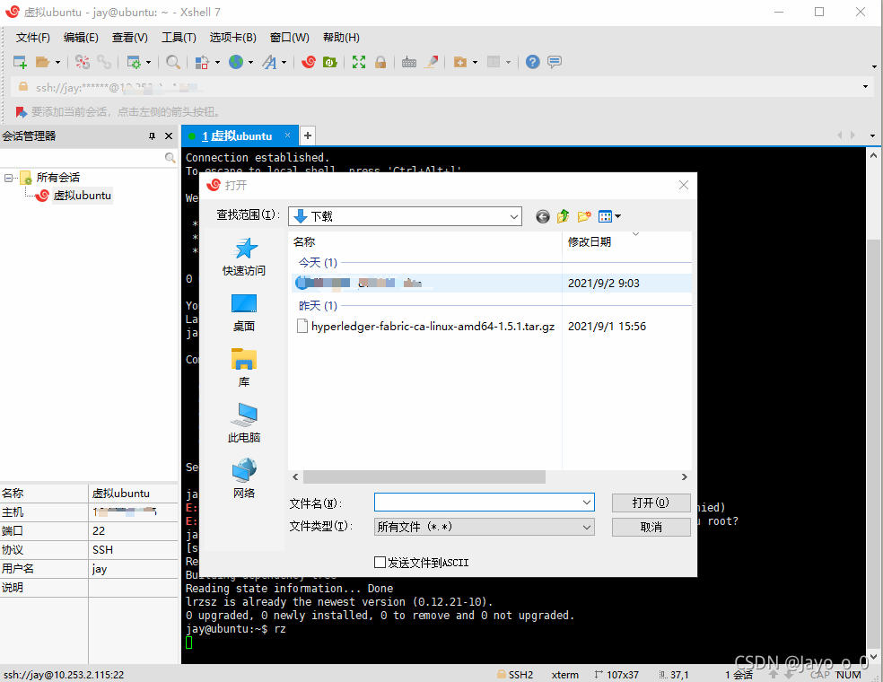
Task: Open the 查看(V) menu
Action: 129,38
